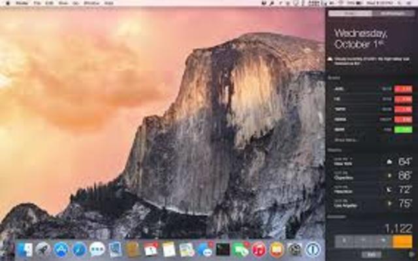Open the yellow Notes dock icon
The height and width of the screenshot is (261, 418).
(x=169, y=250)
